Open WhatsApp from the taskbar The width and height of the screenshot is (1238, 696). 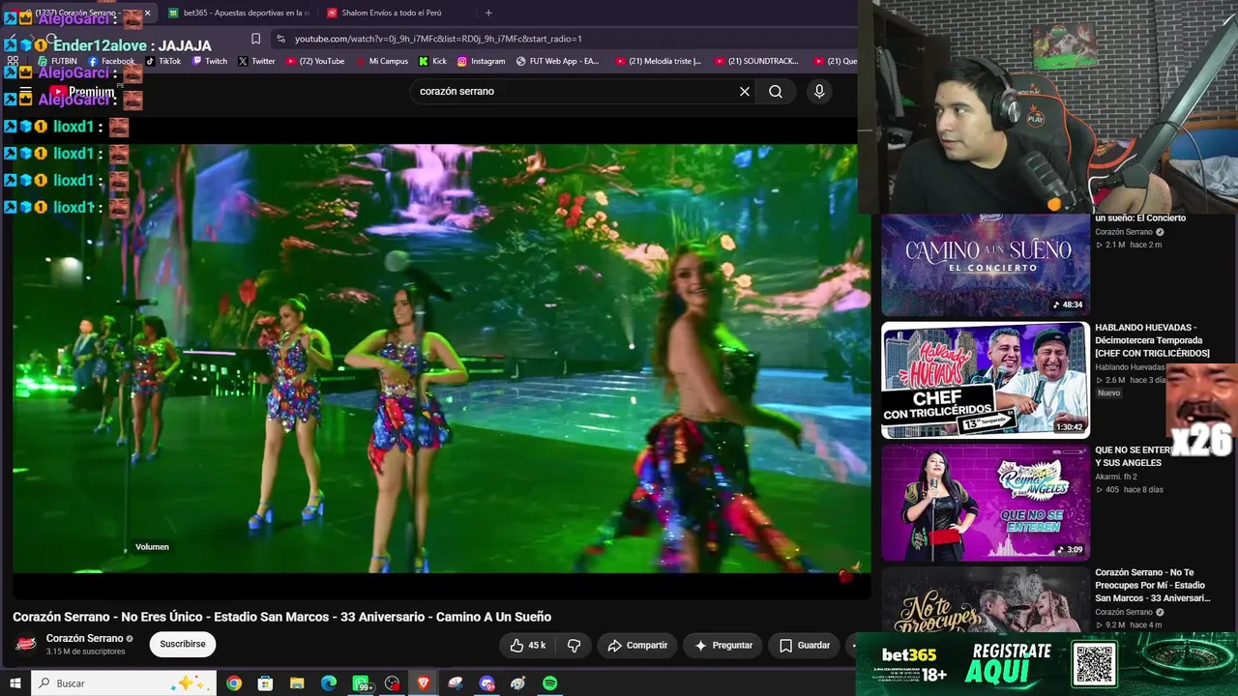[362, 683]
